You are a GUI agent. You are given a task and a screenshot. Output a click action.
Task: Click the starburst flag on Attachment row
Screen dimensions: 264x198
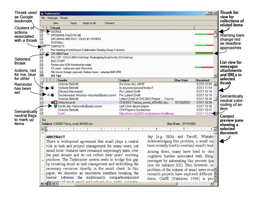[56, 102]
